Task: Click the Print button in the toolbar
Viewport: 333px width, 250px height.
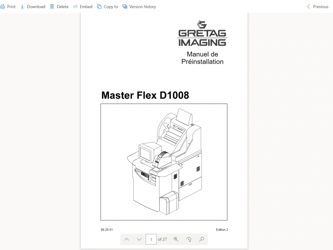Action: (x=8, y=7)
